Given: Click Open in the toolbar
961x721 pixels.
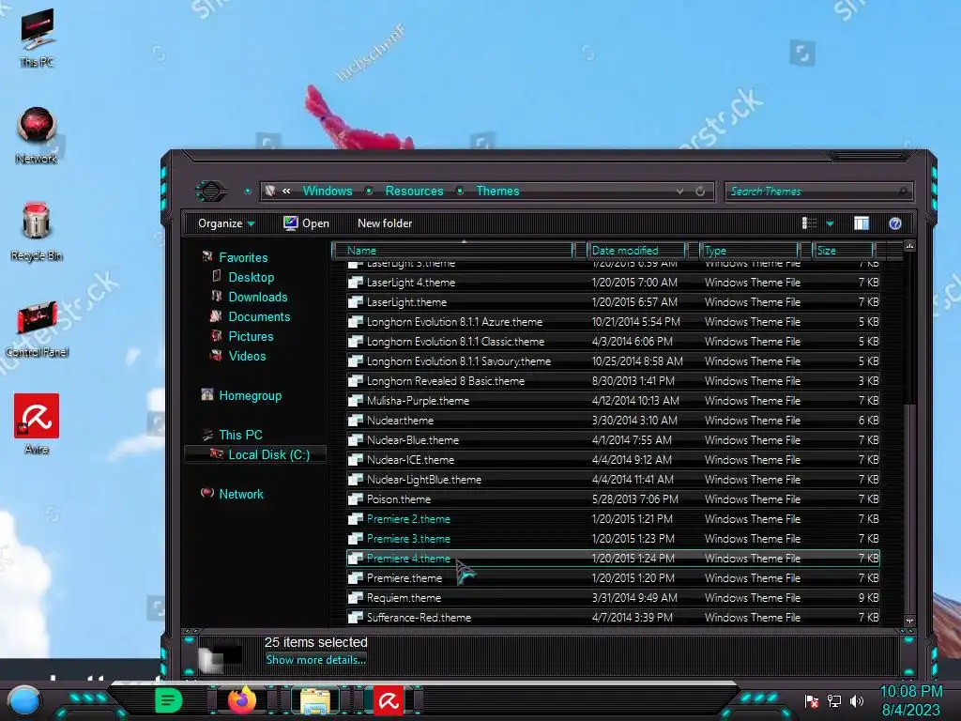Looking at the screenshot, I should 307,223.
